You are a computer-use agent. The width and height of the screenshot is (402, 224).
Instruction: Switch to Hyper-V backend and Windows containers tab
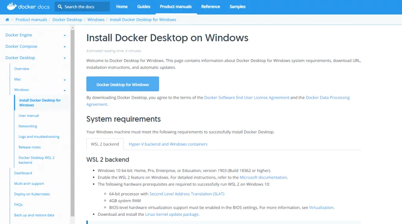click(x=168, y=144)
